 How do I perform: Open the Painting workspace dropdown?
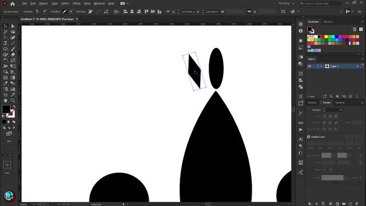[x=286, y=3]
